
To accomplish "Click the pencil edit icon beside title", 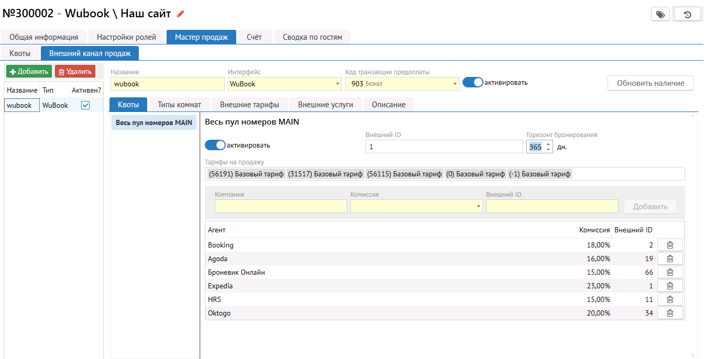I will pos(181,14).
